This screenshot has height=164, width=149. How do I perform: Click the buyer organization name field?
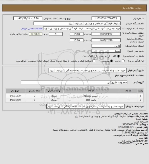pyautogui.click(x=77, y=23)
